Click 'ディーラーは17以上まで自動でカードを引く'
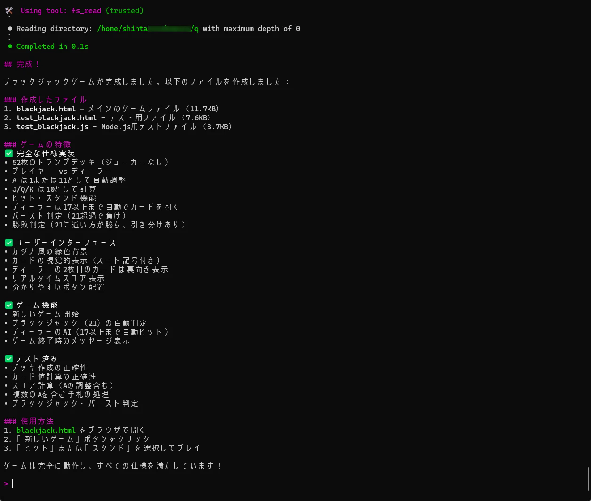The image size is (591, 501). (95, 207)
